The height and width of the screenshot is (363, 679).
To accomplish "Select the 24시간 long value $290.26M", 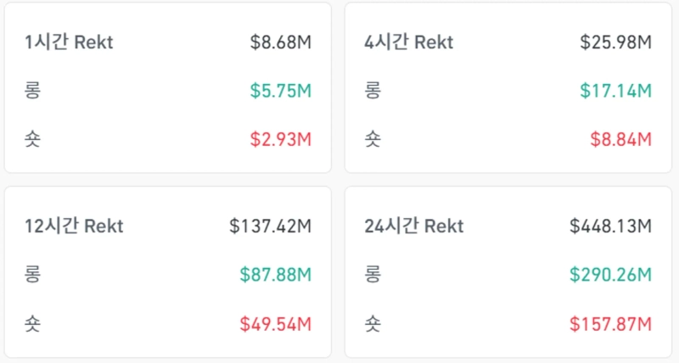I will [610, 275].
